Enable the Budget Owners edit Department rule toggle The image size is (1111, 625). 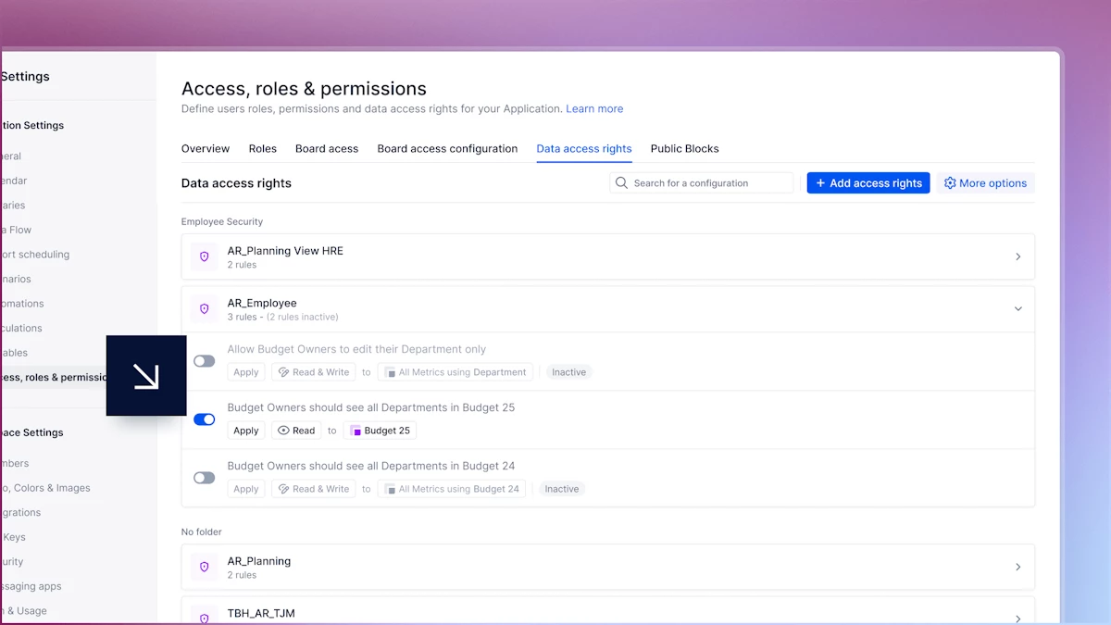tap(204, 361)
